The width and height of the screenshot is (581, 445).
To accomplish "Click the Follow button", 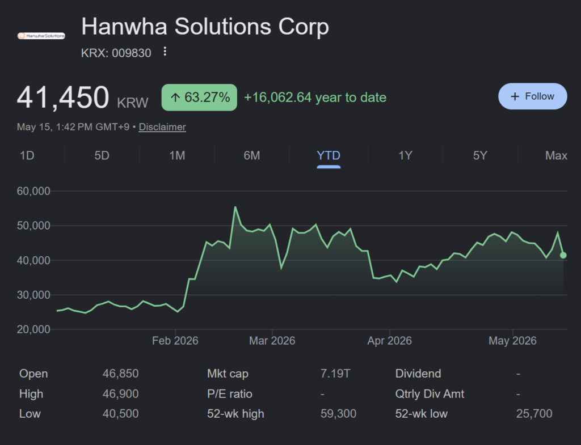I will point(532,96).
